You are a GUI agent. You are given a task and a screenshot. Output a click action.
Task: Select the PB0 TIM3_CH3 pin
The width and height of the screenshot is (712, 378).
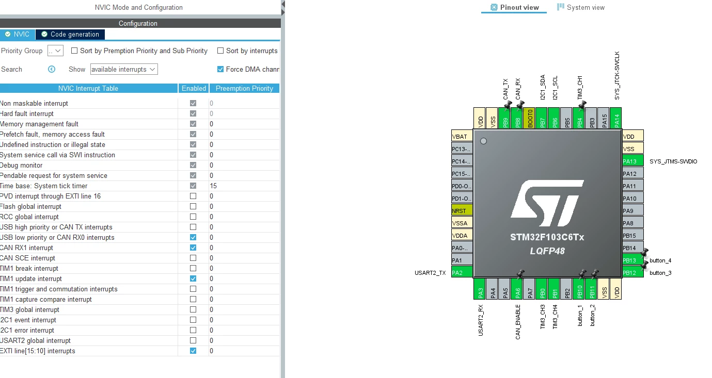pos(542,289)
